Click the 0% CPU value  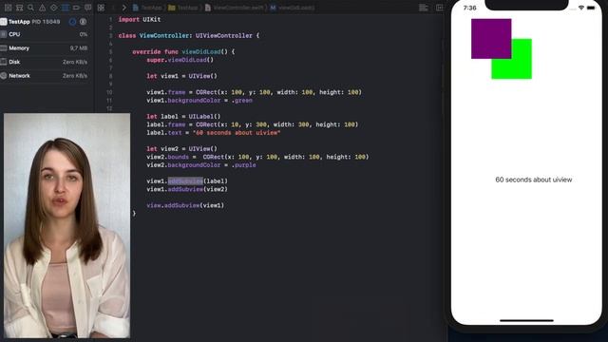(84, 34)
